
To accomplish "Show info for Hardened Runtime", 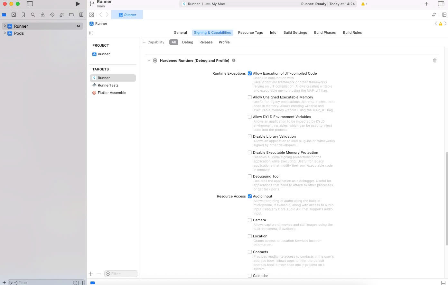I will click(x=234, y=60).
